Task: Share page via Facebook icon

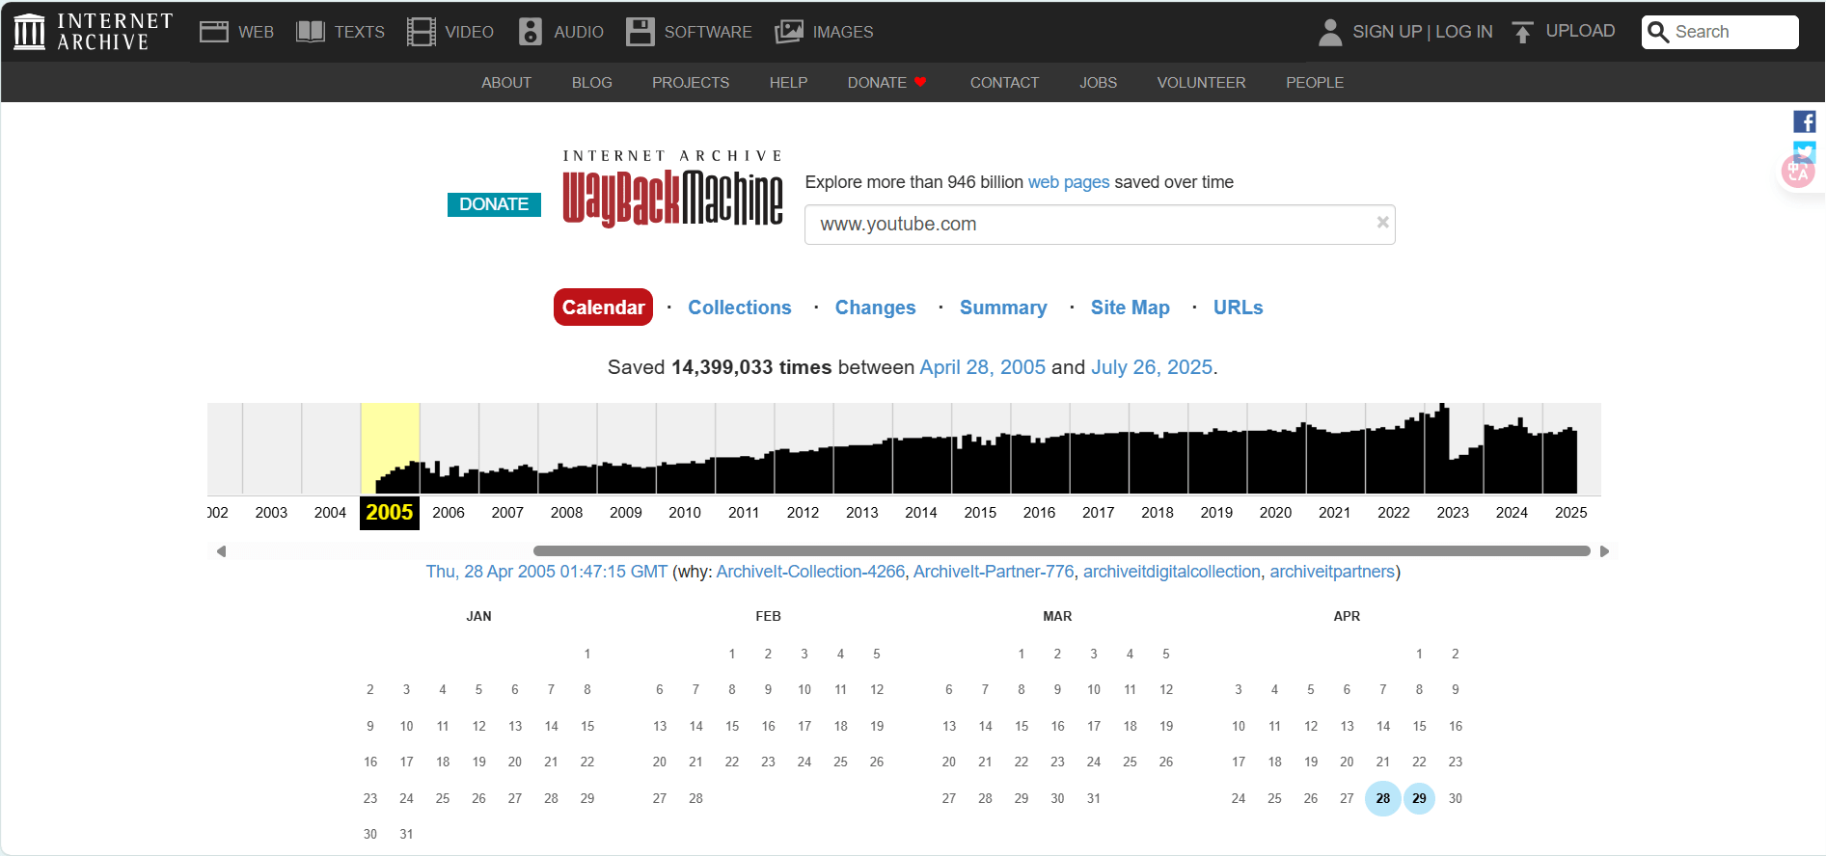Action: point(1804,121)
